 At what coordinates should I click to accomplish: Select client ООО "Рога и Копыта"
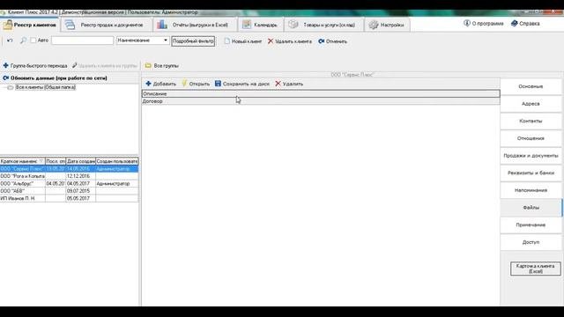[22, 176]
